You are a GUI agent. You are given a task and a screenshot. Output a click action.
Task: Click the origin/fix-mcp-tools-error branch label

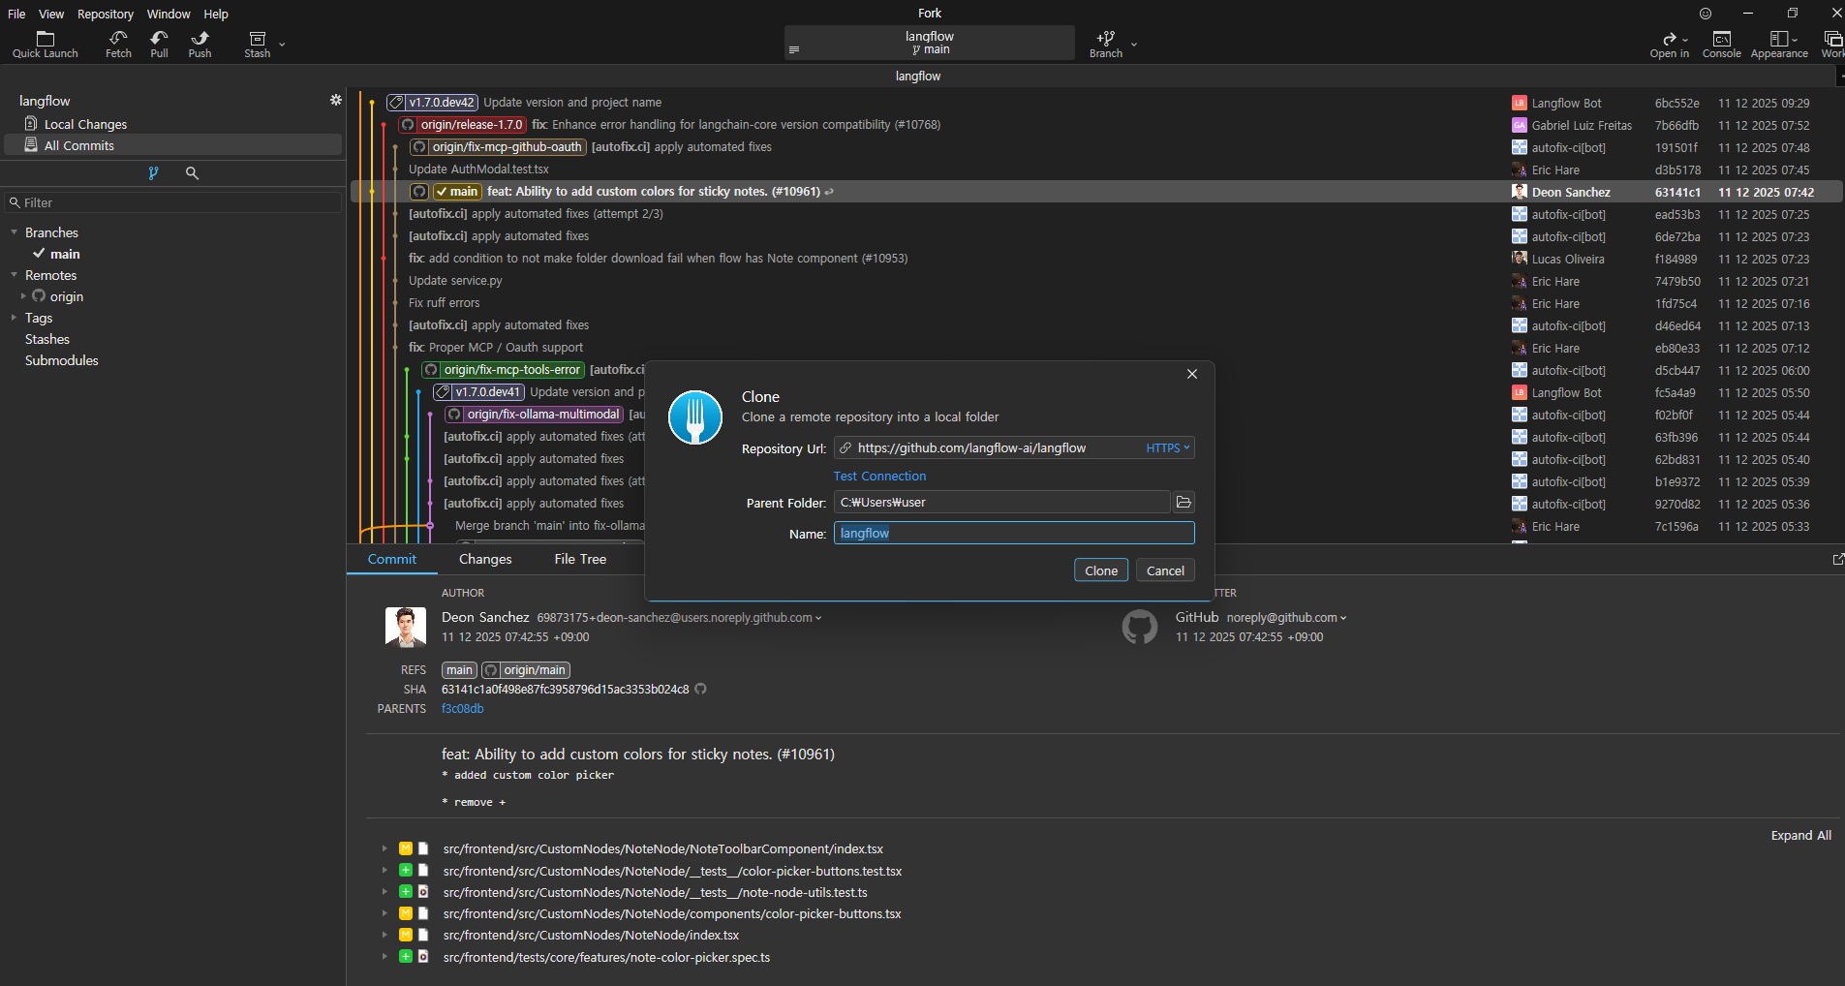[x=504, y=370]
